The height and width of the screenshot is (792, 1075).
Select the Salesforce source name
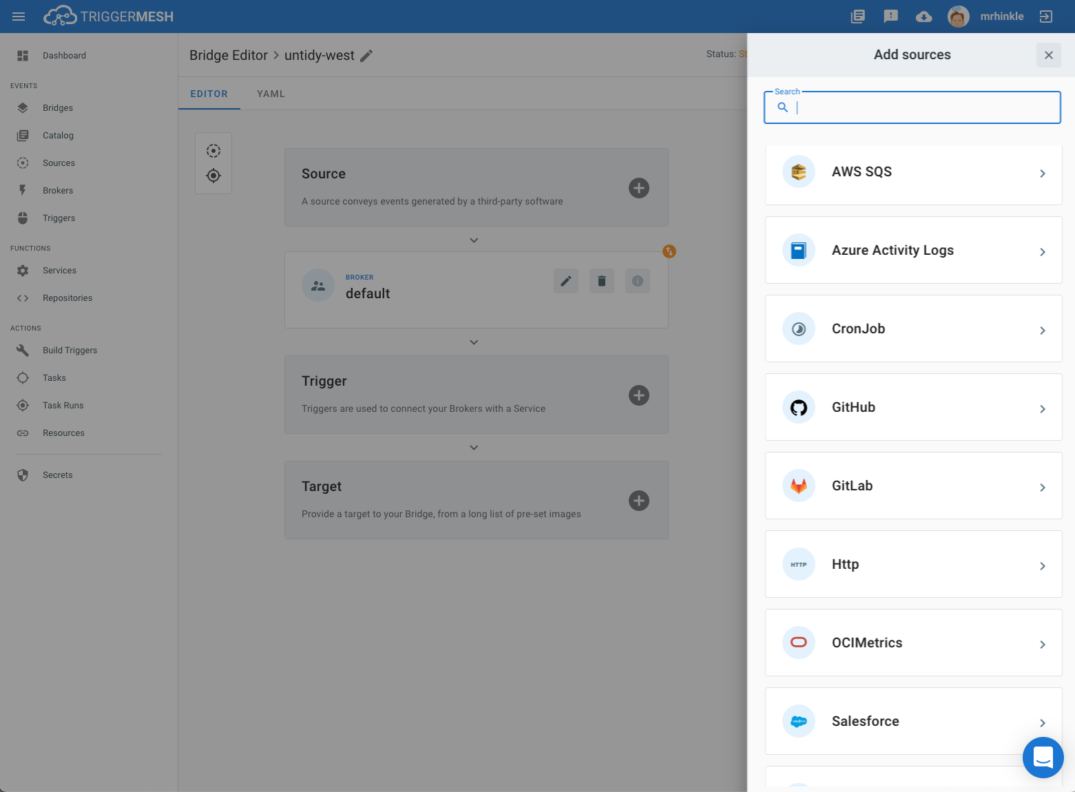pyautogui.click(x=866, y=721)
